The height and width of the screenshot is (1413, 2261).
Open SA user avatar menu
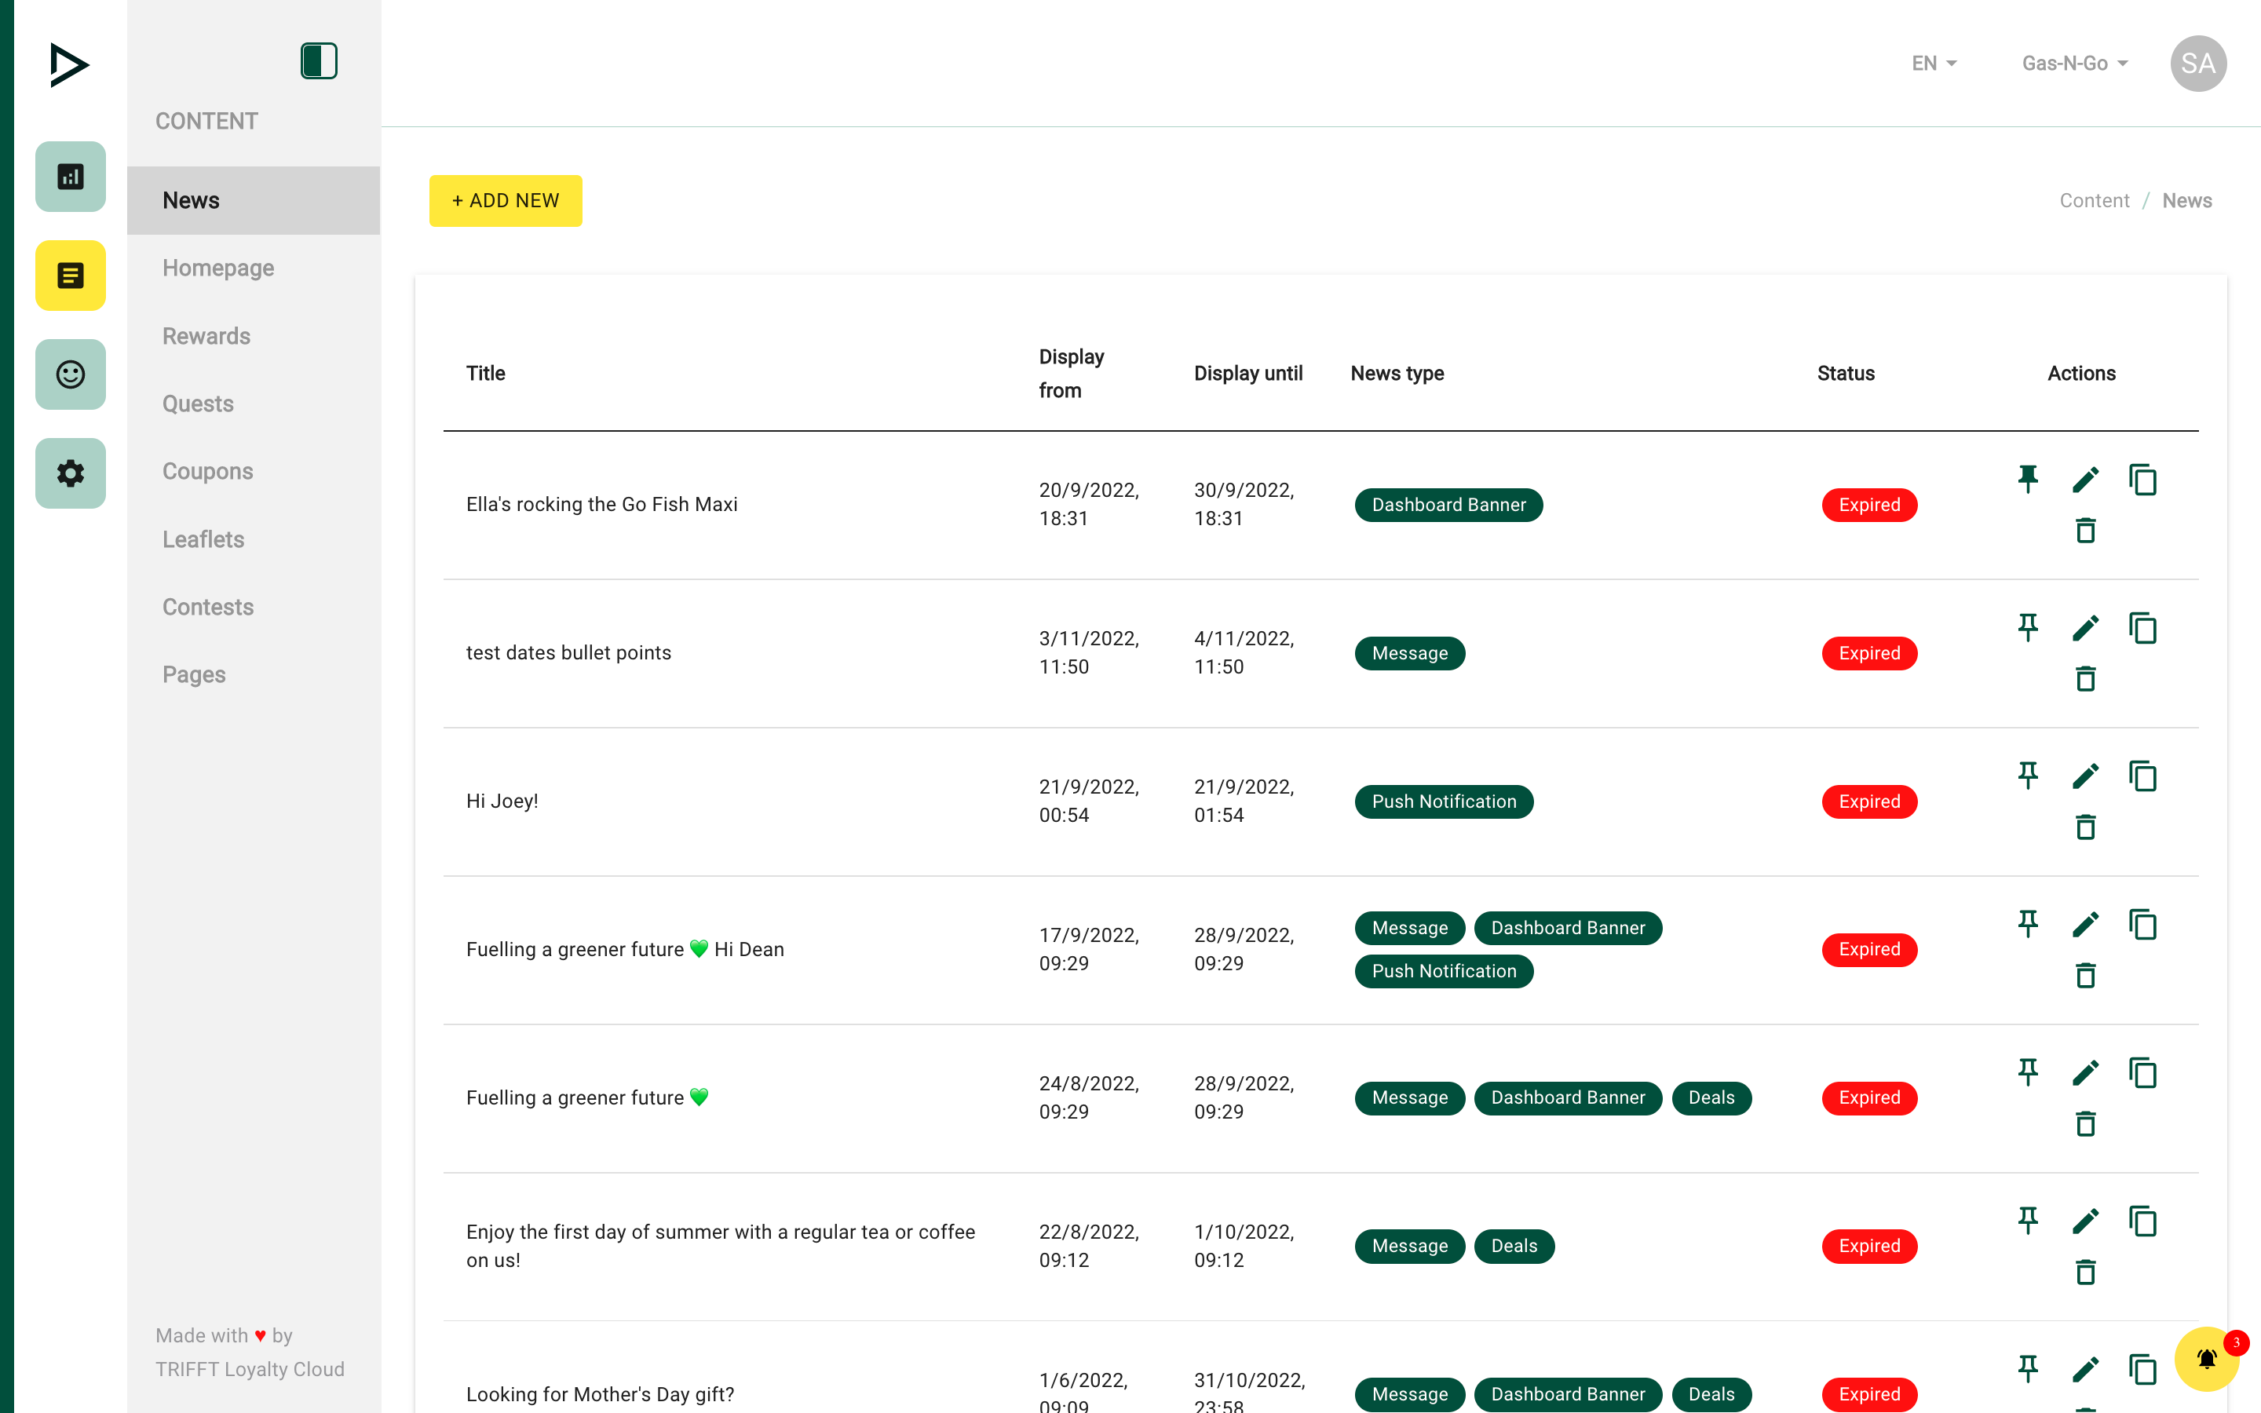pos(2197,64)
